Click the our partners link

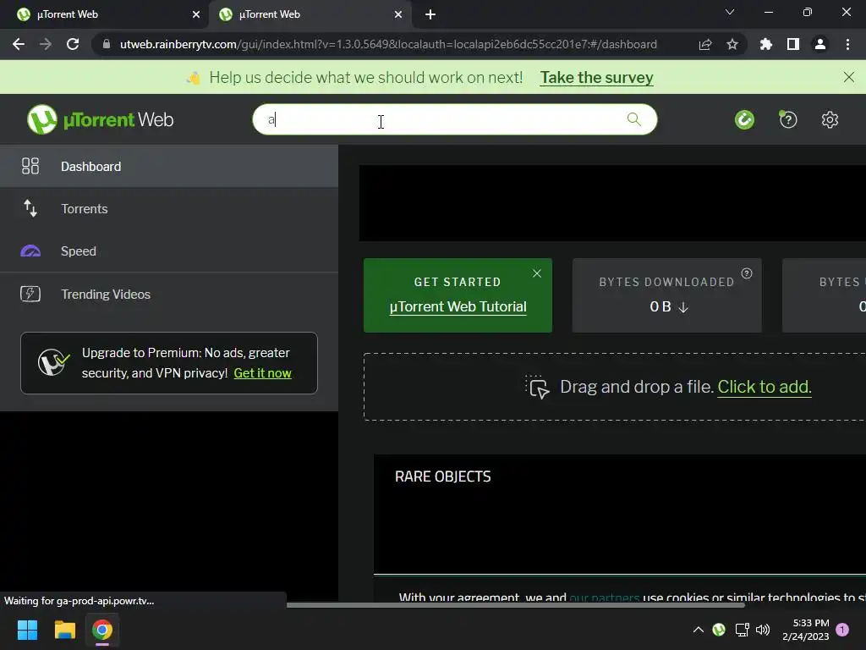point(604,597)
